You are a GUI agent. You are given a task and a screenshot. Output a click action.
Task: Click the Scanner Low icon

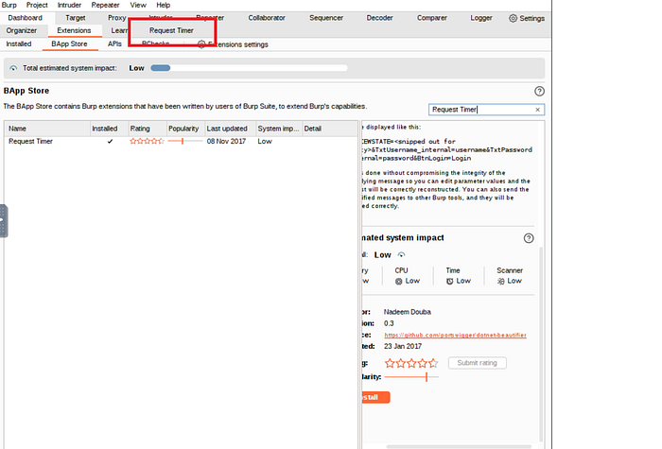click(x=500, y=282)
